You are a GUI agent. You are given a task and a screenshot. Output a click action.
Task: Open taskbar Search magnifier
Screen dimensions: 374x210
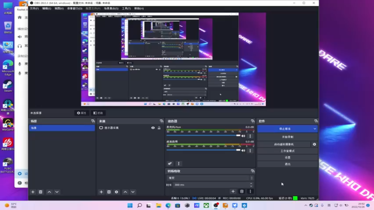click(x=139, y=205)
